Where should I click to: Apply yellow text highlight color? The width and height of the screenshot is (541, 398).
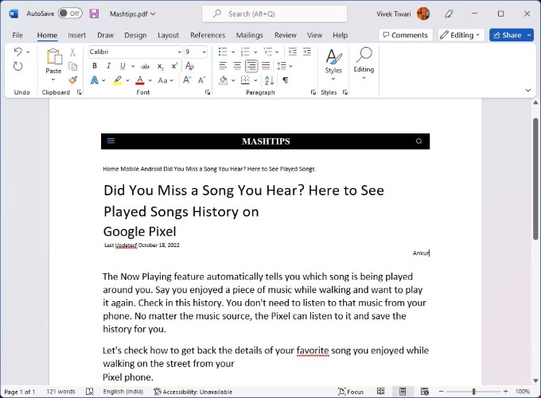(118, 80)
